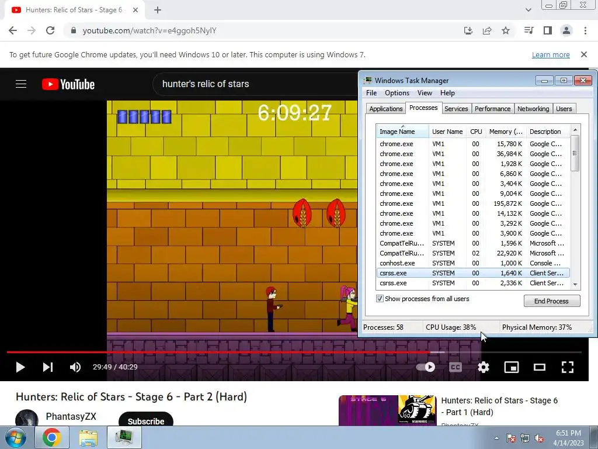This screenshot has height=449, width=598.
Task: Enable miniplayer mode
Action: [x=511, y=367]
